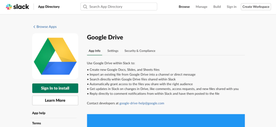Click the blue preview image banner
This screenshot has height=127, width=276.
tap(166, 121)
